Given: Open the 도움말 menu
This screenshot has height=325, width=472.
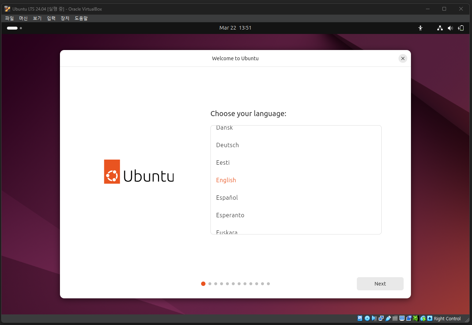Looking at the screenshot, I should click(81, 18).
